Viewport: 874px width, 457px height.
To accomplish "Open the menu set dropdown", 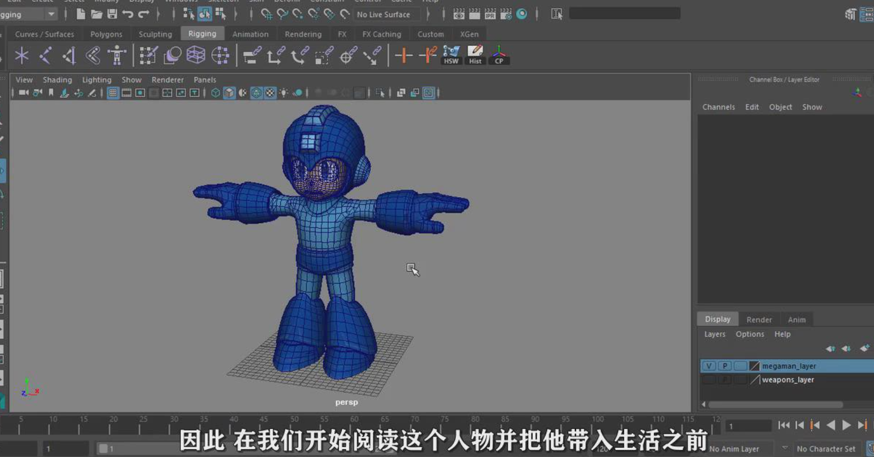I will (x=28, y=14).
